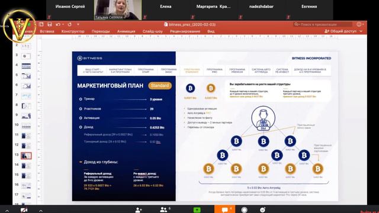Click the Zoom Record icon
379x213 pixels.
[x=245, y=210]
